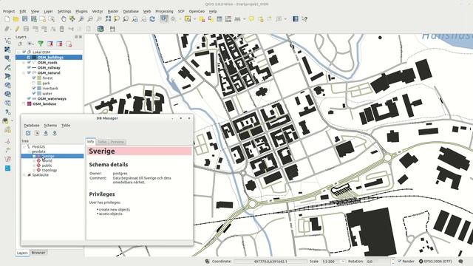Expand the World schema node
Viewport: 473px width, 266px height.
click(x=33, y=161)
